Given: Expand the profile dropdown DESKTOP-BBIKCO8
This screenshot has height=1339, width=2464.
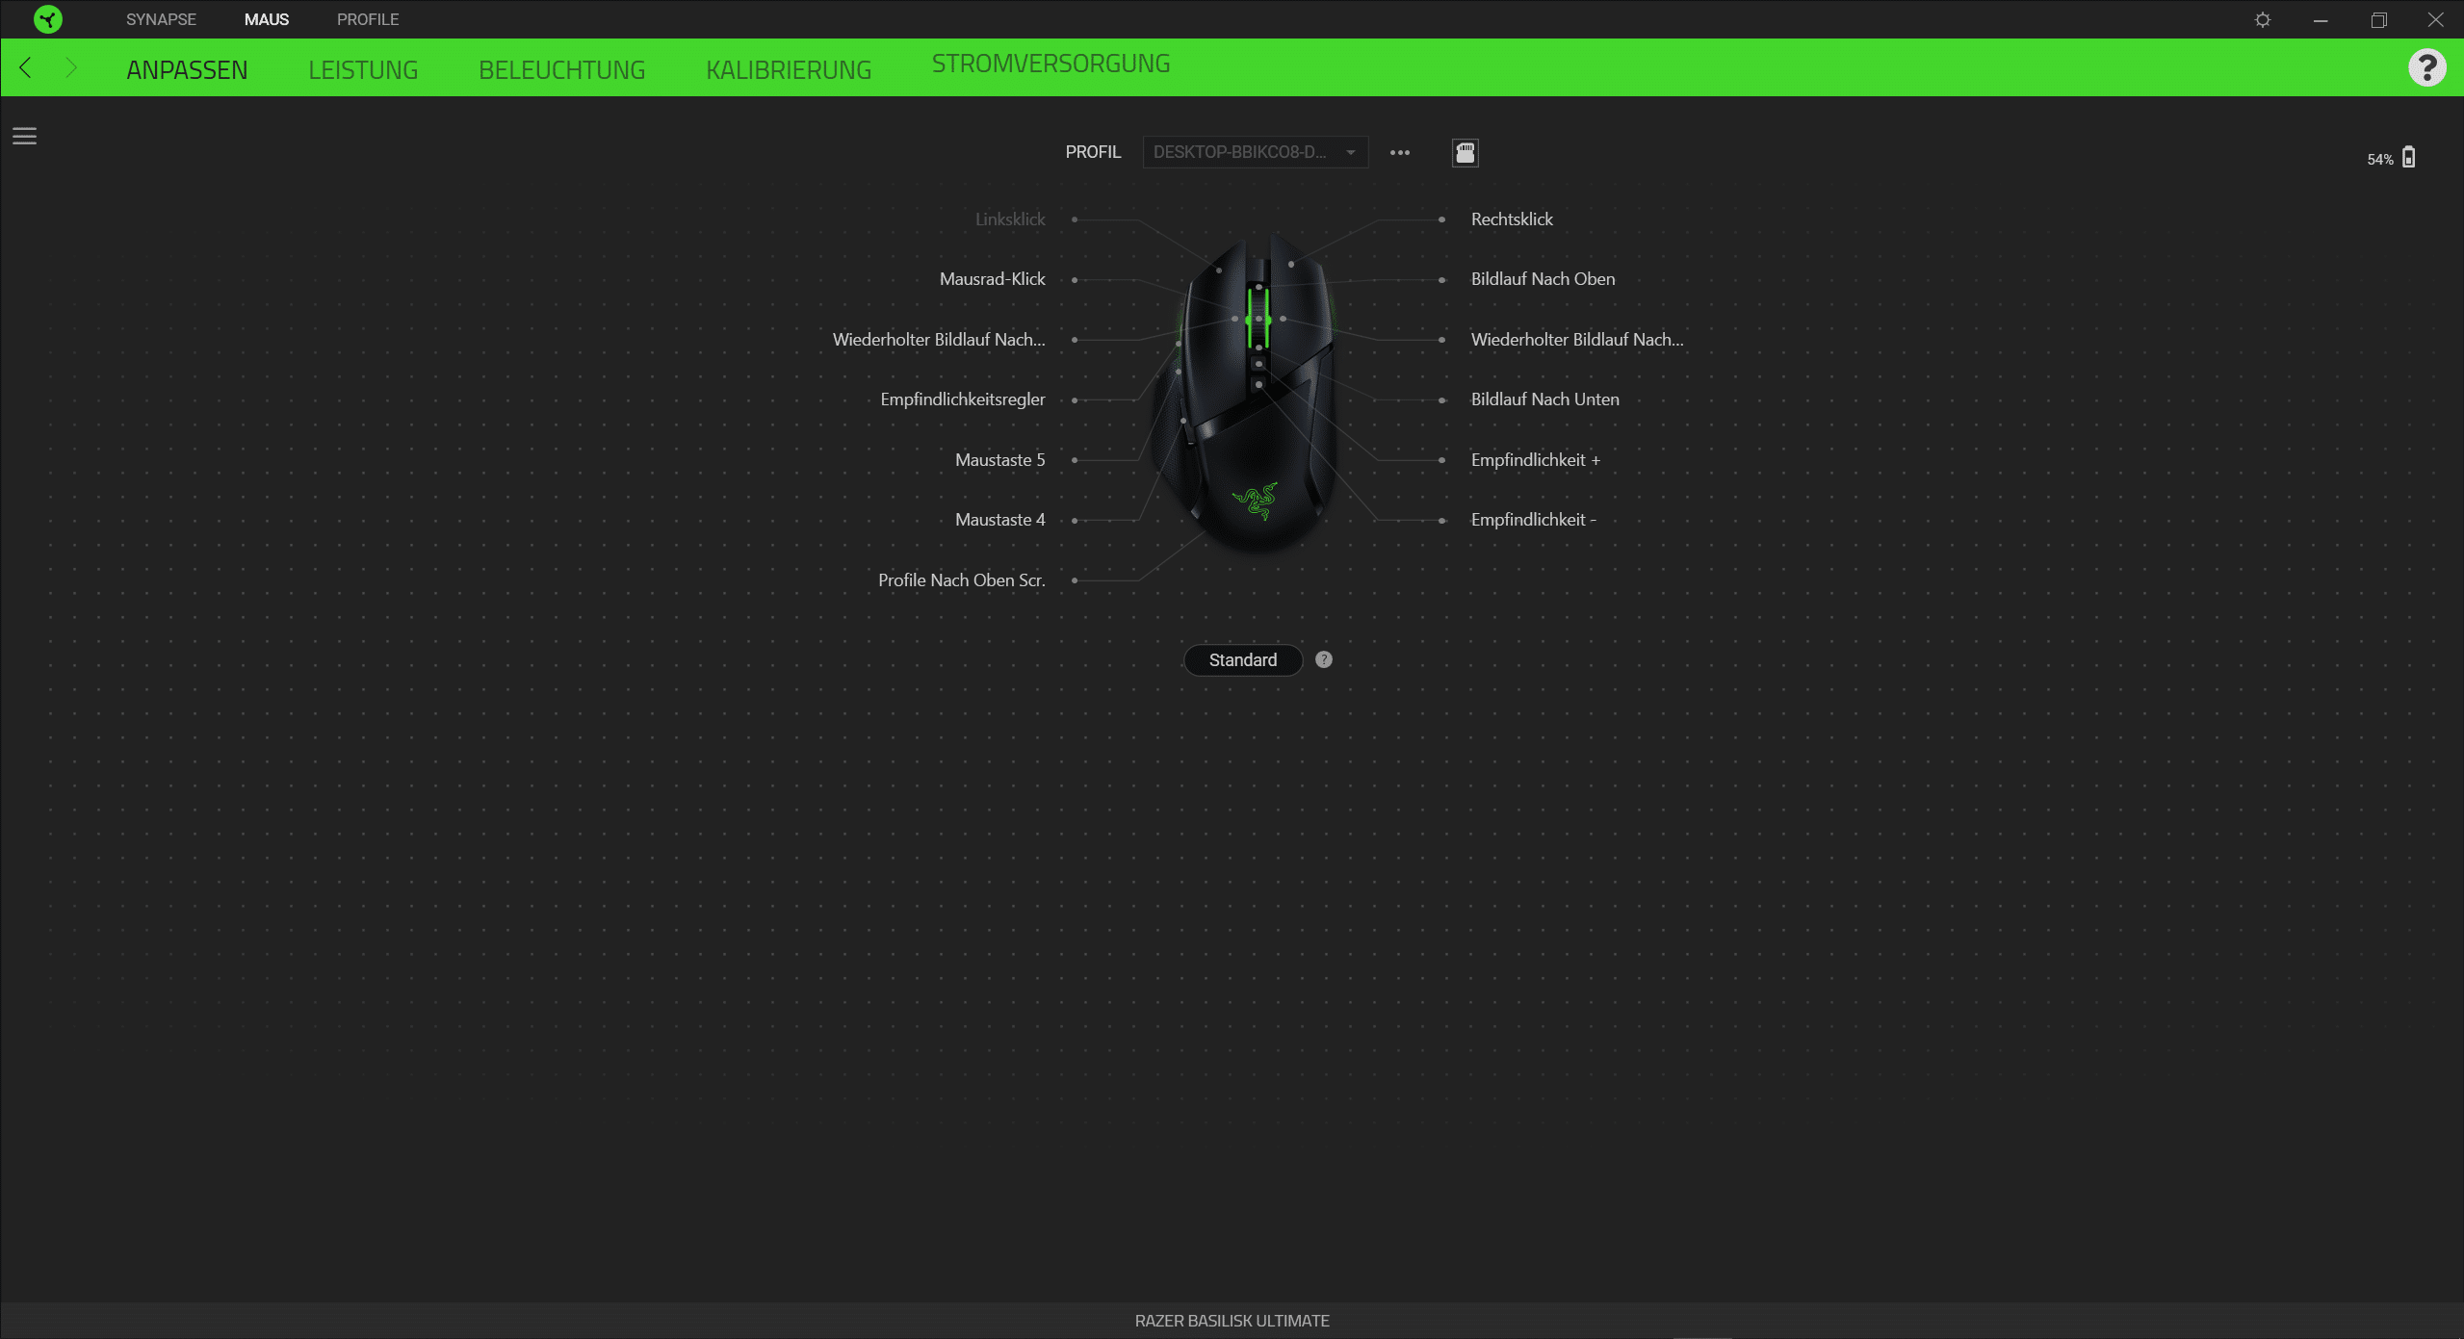Looking at the screenshot, I should click(x=1255, y=152).
